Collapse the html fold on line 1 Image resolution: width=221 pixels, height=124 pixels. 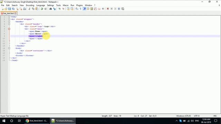[x=9, y=17]
